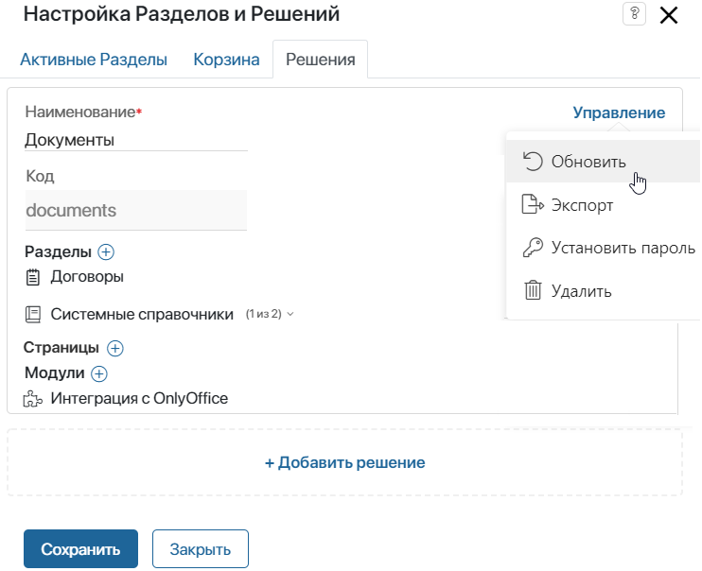The width and height of the screenshot is (702, 571).
Task: Click the help question mark icon
Action: coord(634,14)
